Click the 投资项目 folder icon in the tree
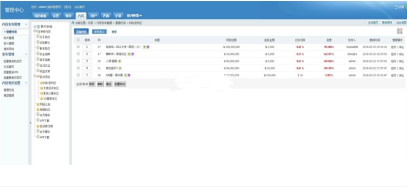This screenshot has height=187, width=407. tap(38, 77)
